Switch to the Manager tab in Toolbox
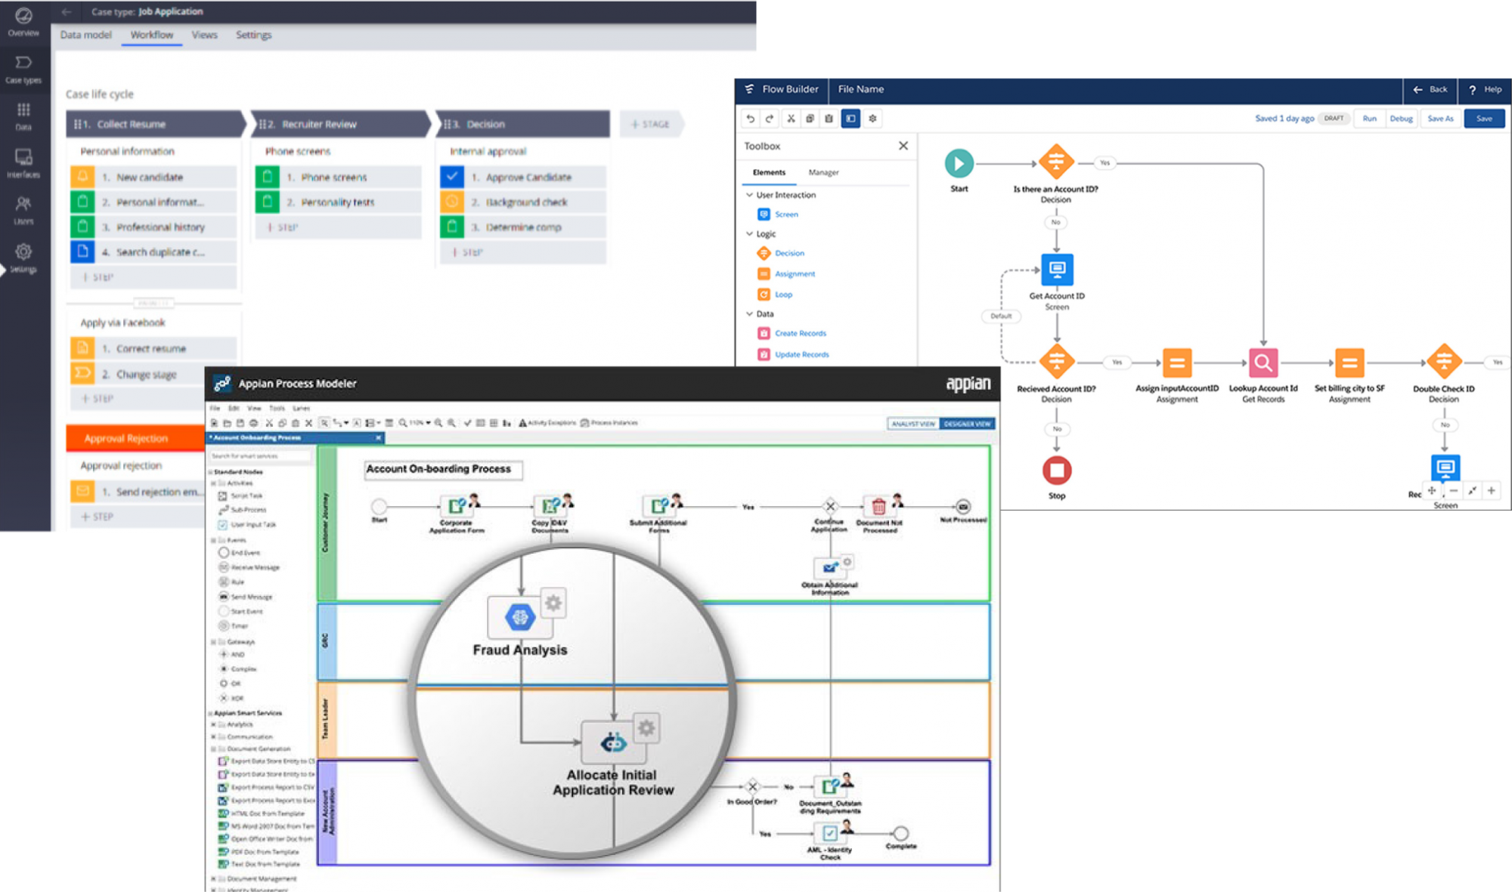The height and width of the screenshot is (892, 1512). pos(823,173)
